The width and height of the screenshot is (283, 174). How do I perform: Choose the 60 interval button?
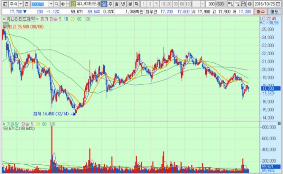pyautogui.click(x=182, y=4)
